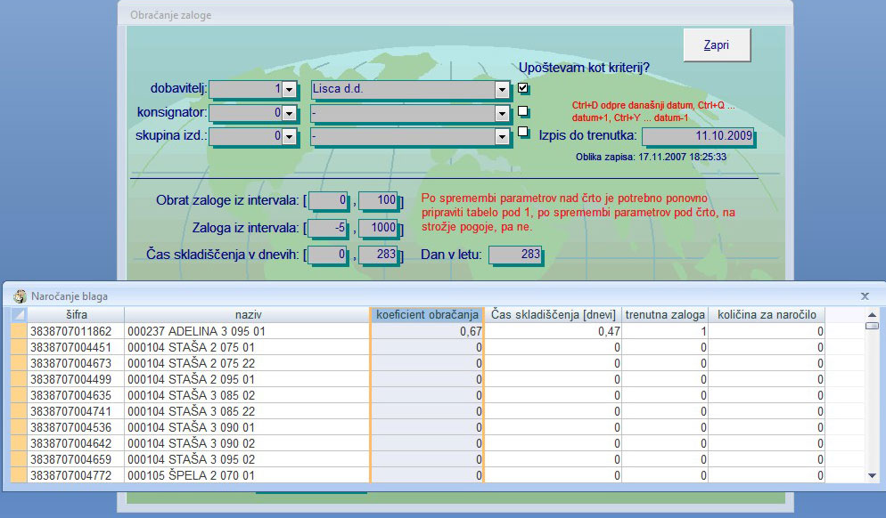Open the Lisca d.d. supplier dropdown

point(502,90)
